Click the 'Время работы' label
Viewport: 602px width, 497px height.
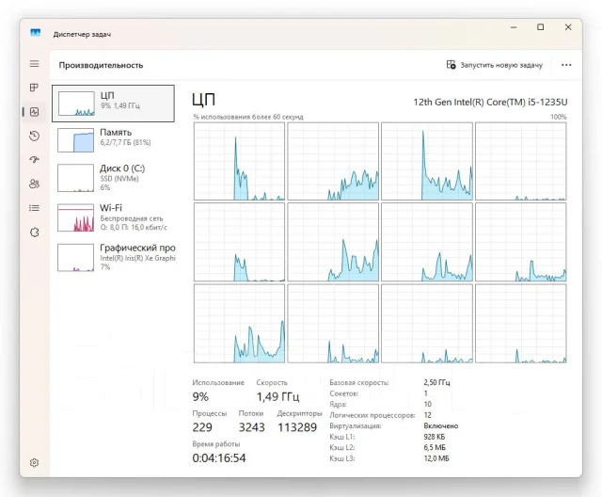point(216,444)
